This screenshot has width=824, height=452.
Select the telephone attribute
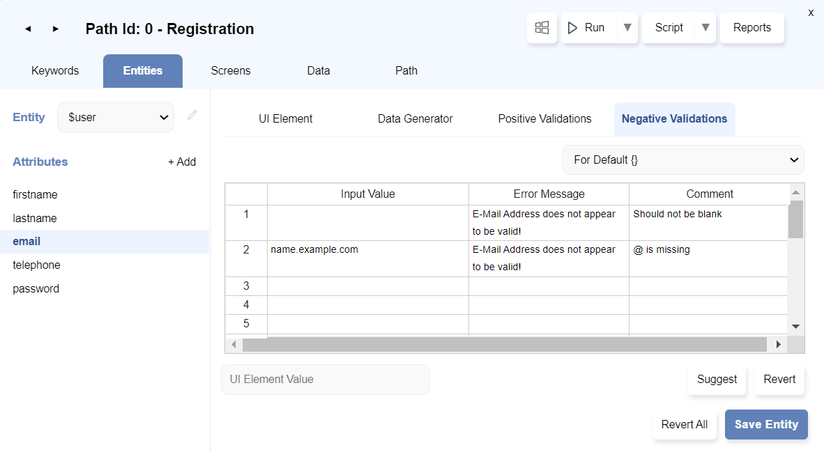[x=36, y=265]
